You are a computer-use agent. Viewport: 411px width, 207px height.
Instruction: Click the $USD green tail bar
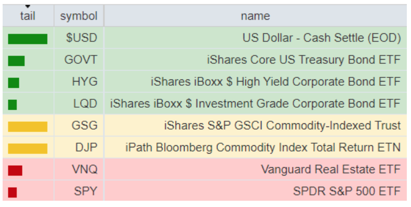(x=28, y=39)
